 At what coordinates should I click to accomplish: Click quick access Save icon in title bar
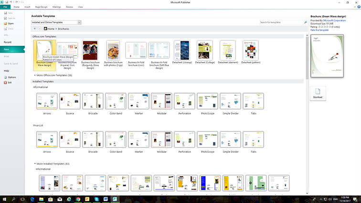click(7, 2)
